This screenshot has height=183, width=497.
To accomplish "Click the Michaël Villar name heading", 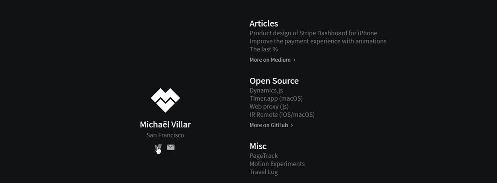I will pyautogui.click(x=165, y=124).
